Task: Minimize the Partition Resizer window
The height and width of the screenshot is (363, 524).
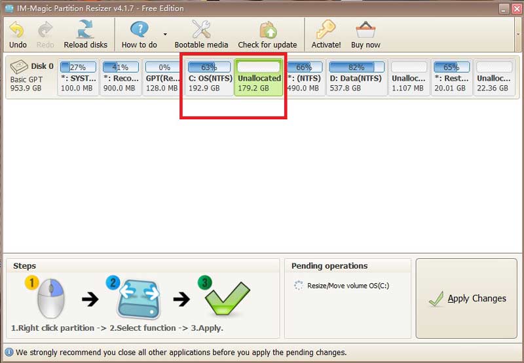Action: 504,9
